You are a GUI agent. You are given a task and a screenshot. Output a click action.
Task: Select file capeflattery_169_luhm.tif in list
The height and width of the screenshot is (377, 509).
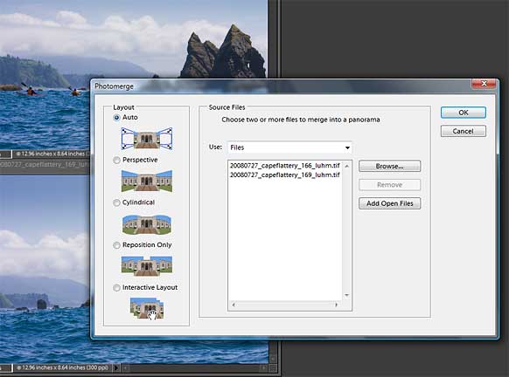285,175
